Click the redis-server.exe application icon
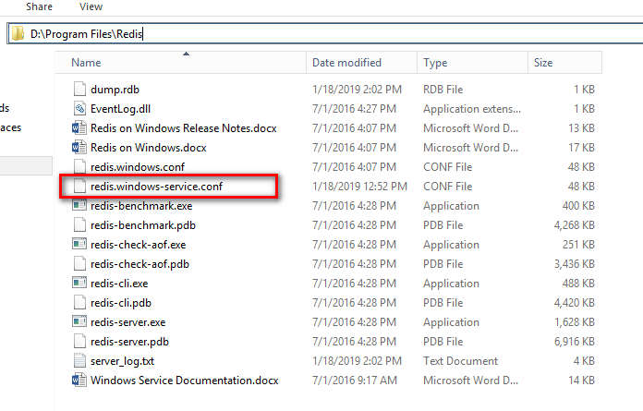 [x=79, y=322]
